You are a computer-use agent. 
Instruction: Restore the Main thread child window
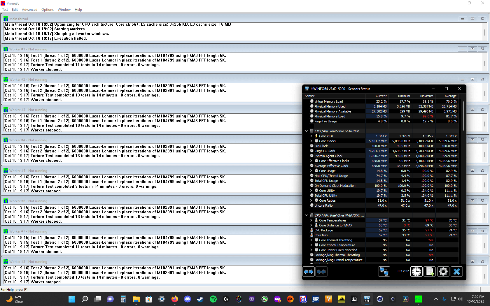(x=472, y=19)
